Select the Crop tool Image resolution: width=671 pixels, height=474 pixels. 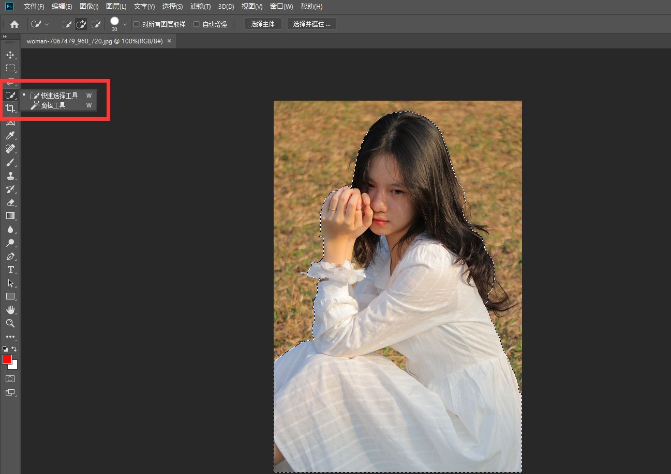point(10,108)
